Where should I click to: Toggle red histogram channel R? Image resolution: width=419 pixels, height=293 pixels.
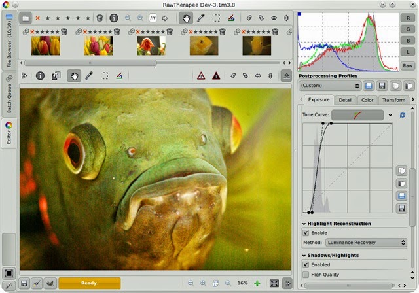[x=408, y=18]
